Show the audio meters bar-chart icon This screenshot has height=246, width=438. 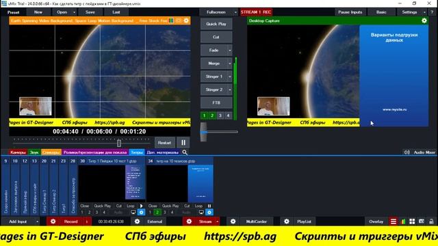(403, 221)
